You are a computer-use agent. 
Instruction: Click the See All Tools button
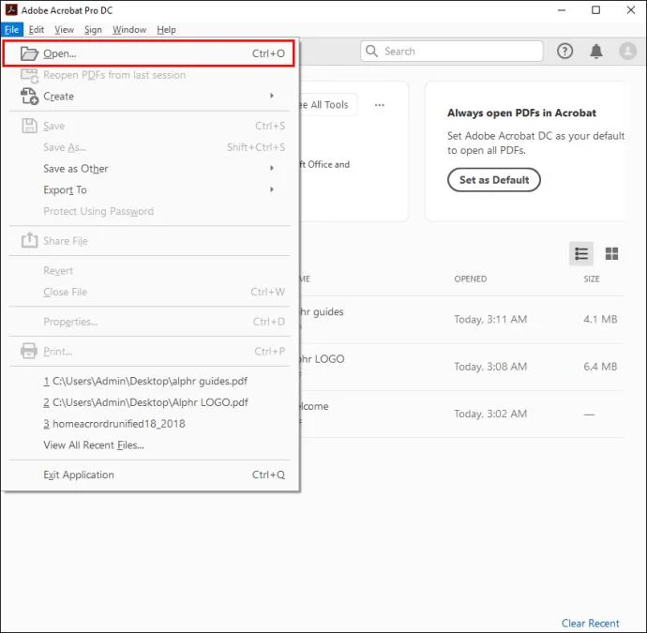[328, 105]
